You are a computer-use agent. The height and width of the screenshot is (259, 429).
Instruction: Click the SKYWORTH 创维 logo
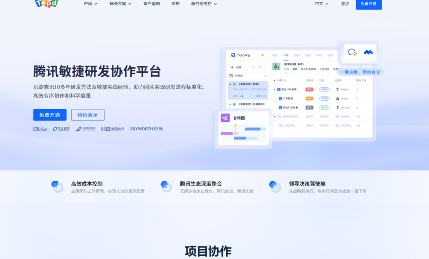[x=147, y=128]
